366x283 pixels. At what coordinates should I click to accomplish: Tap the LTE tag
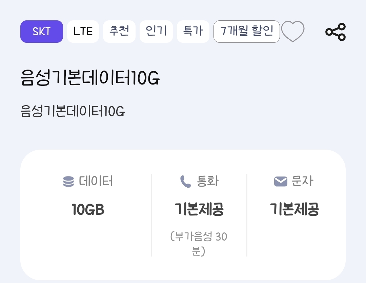click(83, 32)
